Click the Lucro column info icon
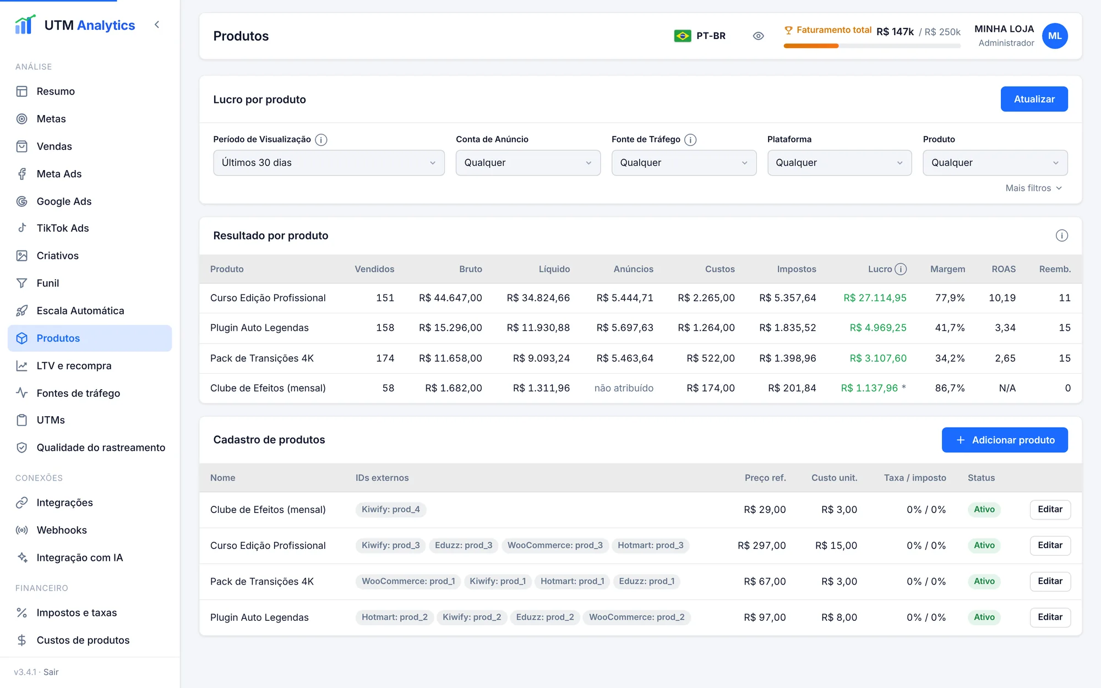The image size is (1101, 688). (x=901, y=269)
